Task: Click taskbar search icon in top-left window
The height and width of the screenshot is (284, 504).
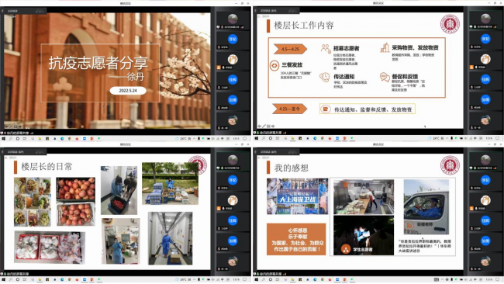Action: (11, 139)
